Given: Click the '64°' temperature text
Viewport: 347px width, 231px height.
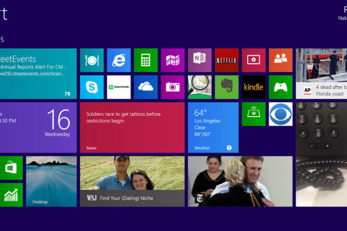Looking at the screenshot, I should click(x=201, y=113).
